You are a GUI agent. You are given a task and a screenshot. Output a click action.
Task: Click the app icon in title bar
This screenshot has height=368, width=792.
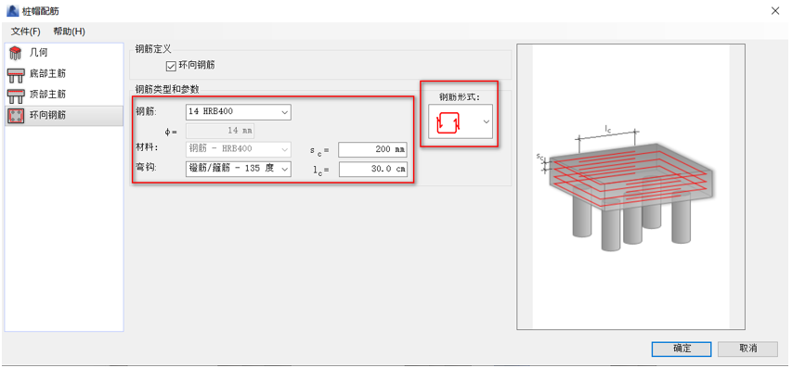12,10
